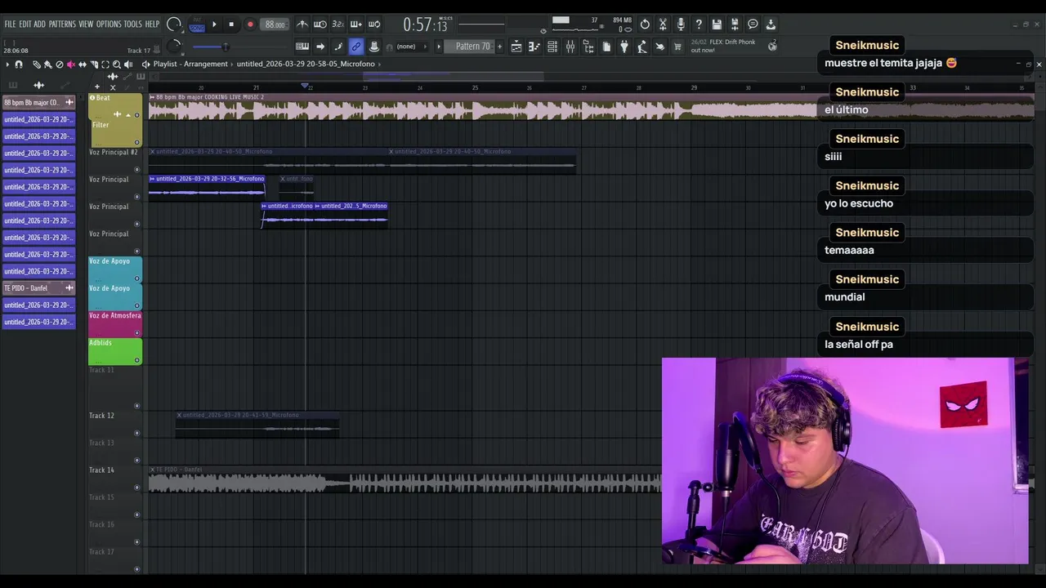Toggle wait for input before recording
The height and width of the screenshot is (588, 1046).
tap(320, 24)
